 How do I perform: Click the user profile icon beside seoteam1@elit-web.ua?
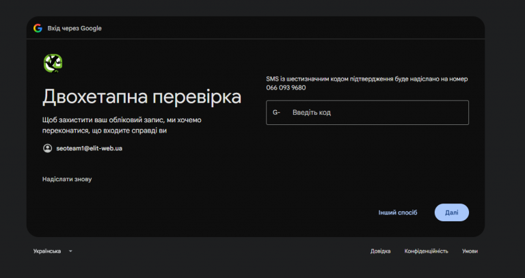[48, 148]
